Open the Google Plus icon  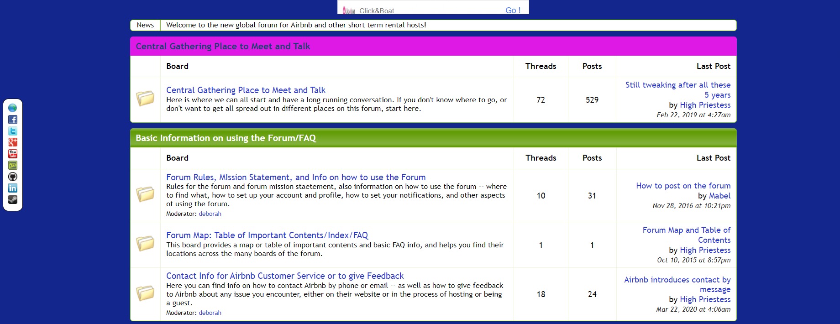pos(13,142)
